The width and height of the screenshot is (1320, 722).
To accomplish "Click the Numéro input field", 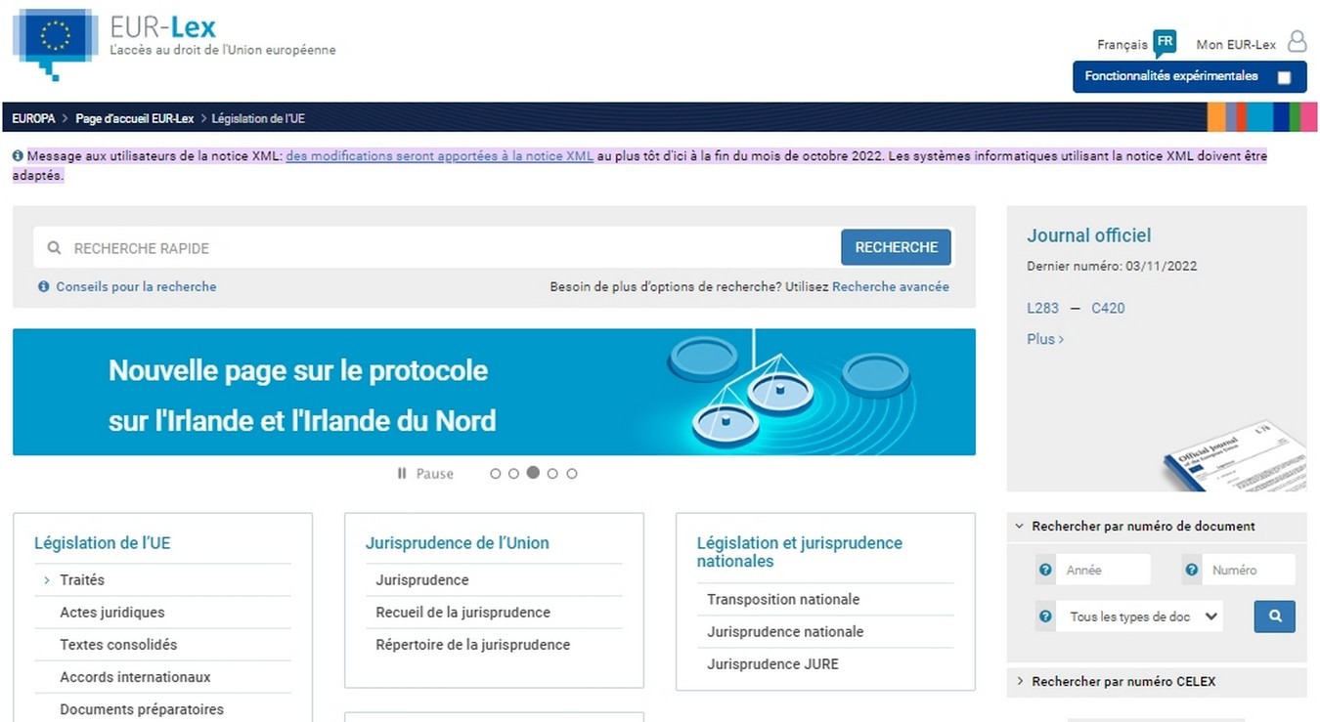I will (x=1249, y=570).
